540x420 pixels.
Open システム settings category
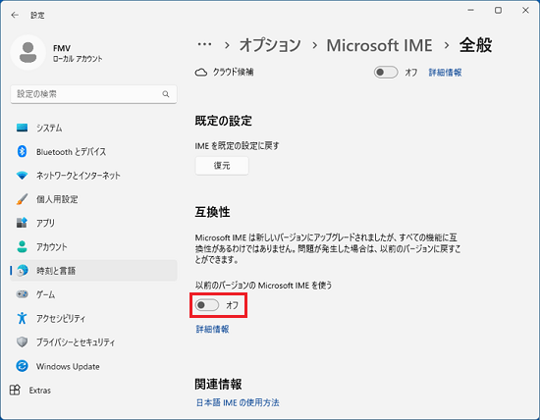pos(93,128)
